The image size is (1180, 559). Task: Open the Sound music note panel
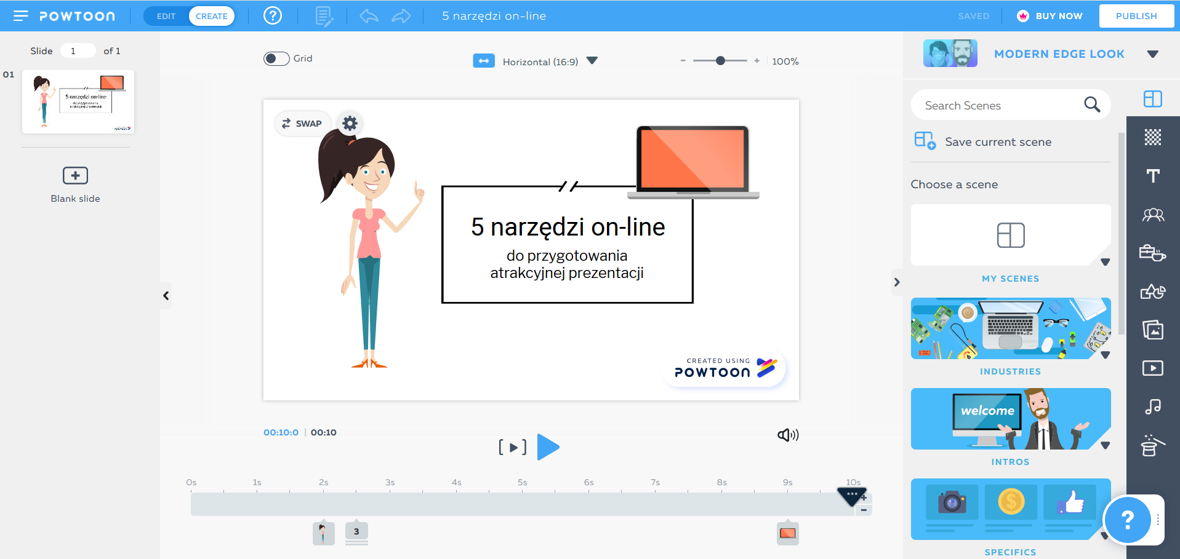pos(1153,406)
